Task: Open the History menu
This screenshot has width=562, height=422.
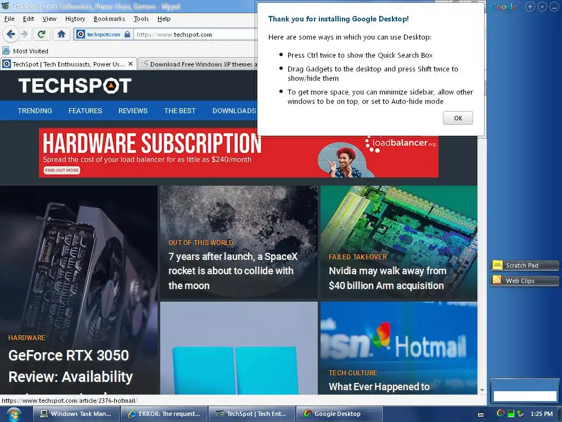Action: [x=75, y=19]
